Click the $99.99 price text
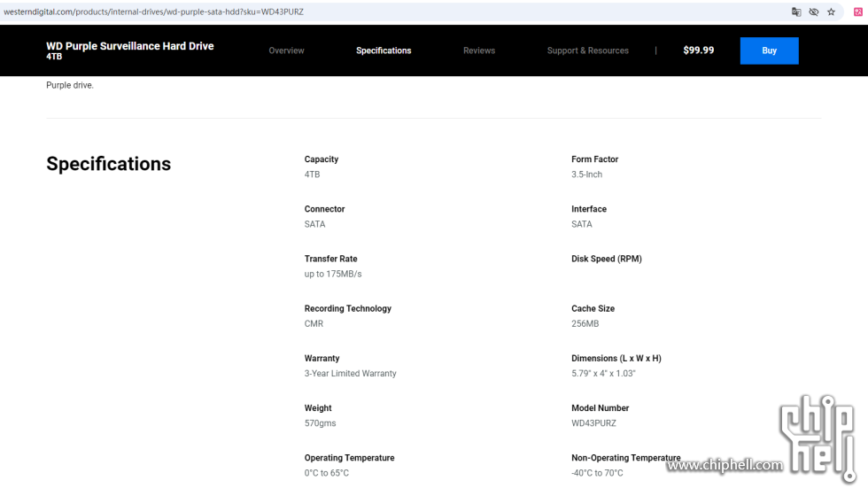This screenshot has height=496, width=868. point(699,50)
